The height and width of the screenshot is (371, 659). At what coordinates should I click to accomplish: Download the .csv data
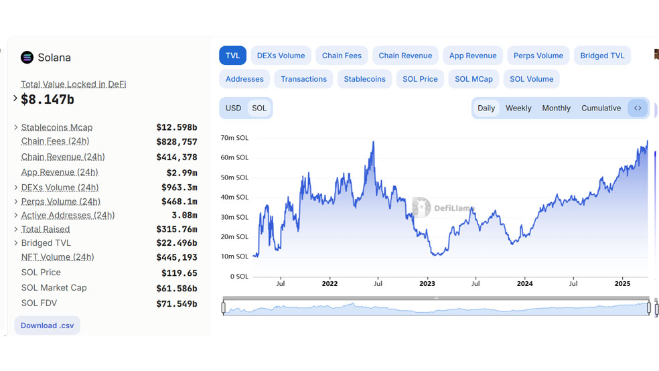click(x=47, y=325)
